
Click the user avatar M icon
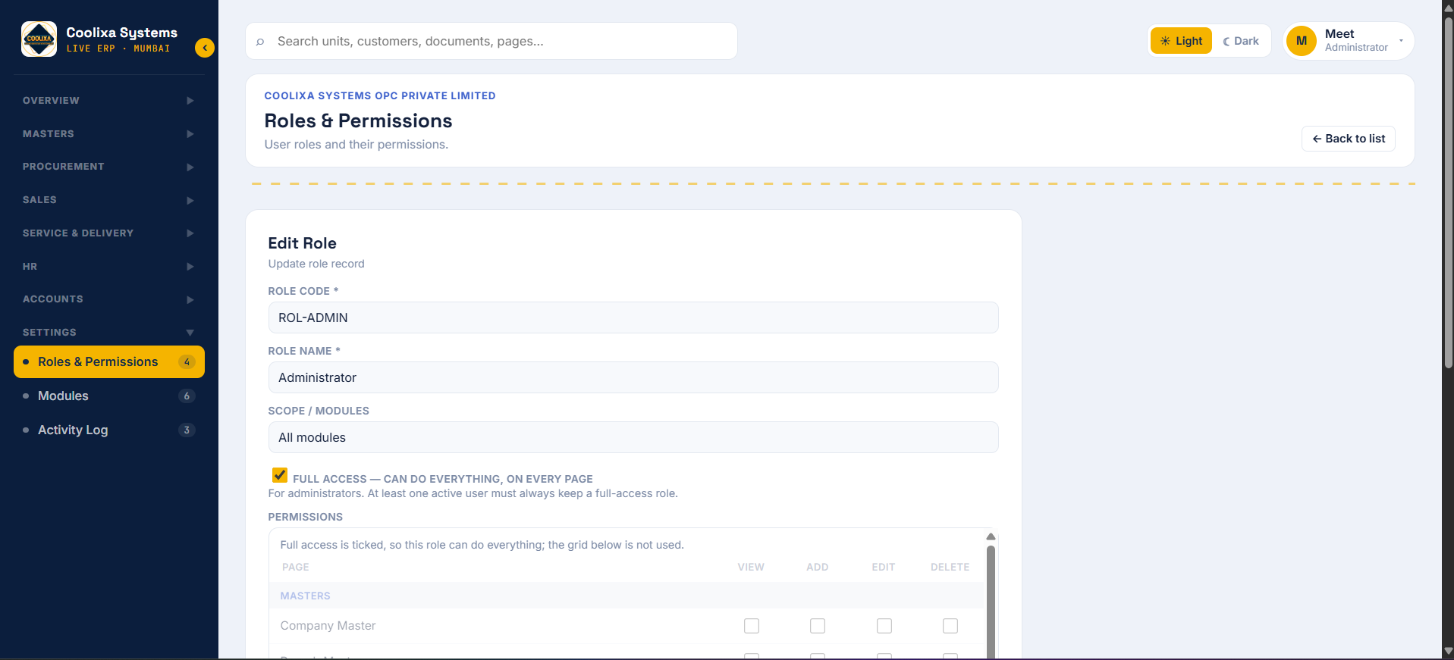pos(1302,41)
